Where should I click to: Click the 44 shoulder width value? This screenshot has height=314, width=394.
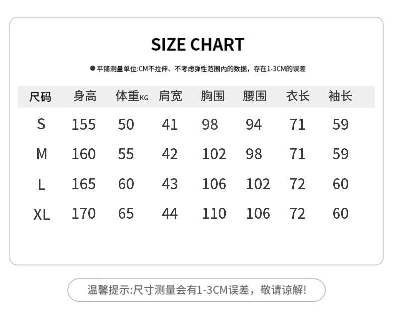click(170, 214)
